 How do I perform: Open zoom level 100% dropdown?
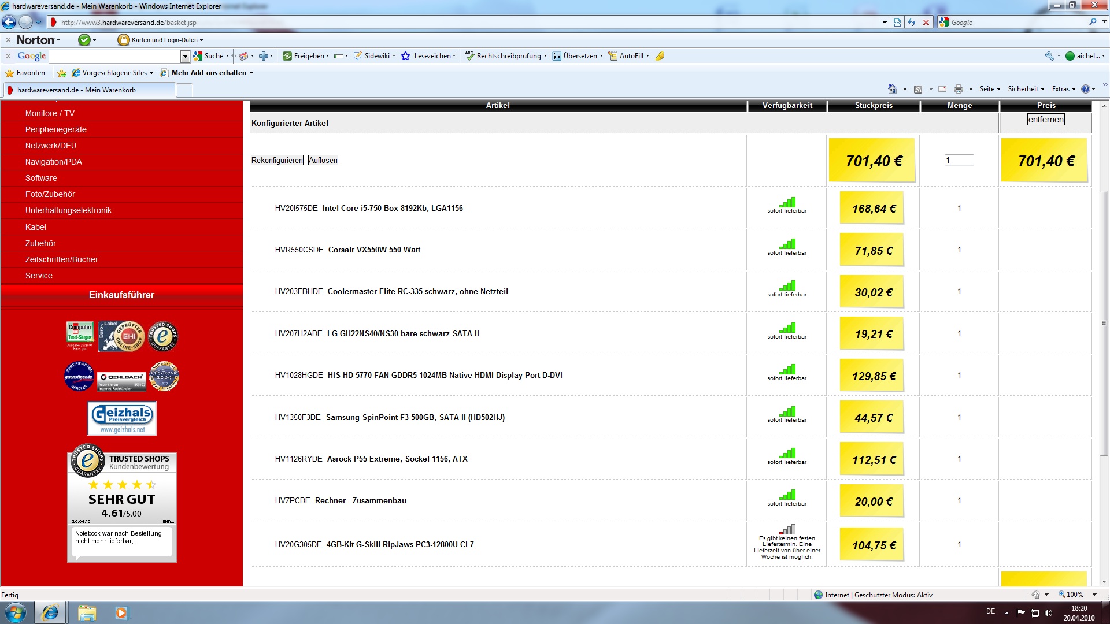coord(1094,595)
